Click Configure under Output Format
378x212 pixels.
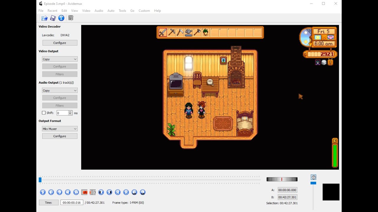point(60,136)
